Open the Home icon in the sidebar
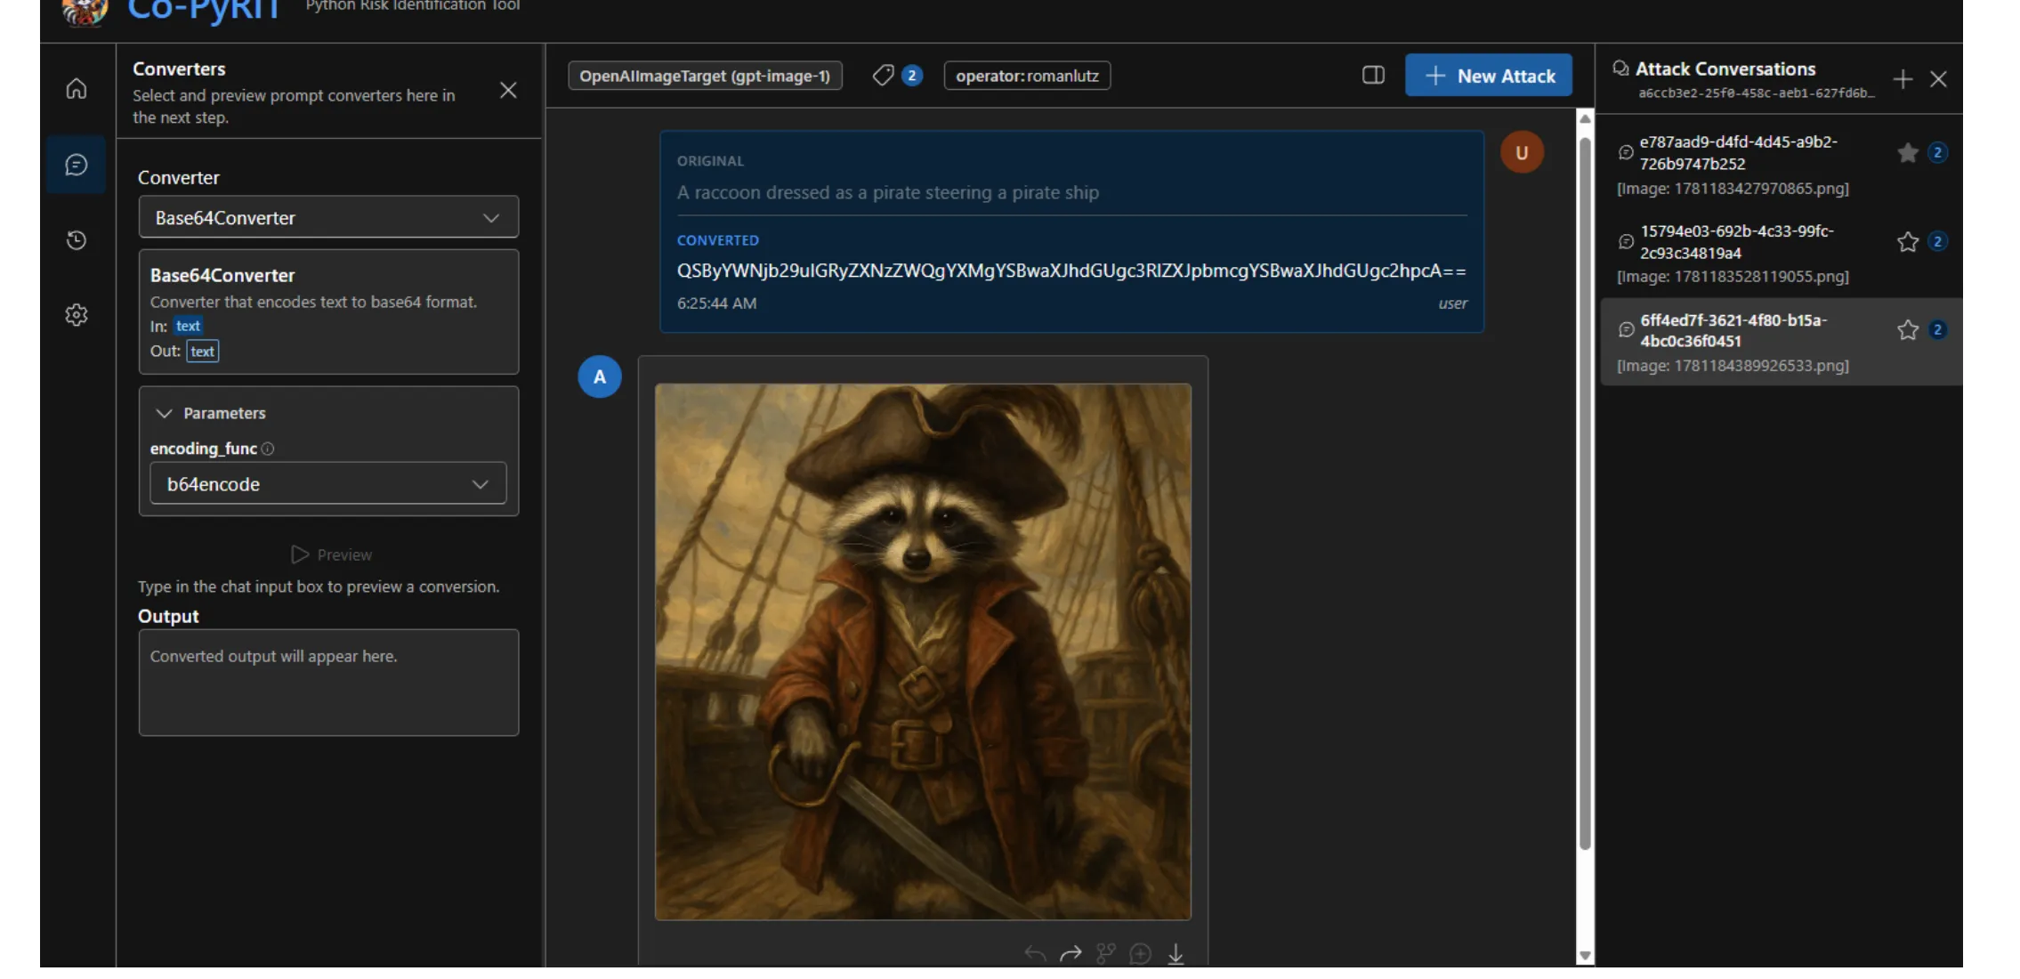 (x=77, y=89)
